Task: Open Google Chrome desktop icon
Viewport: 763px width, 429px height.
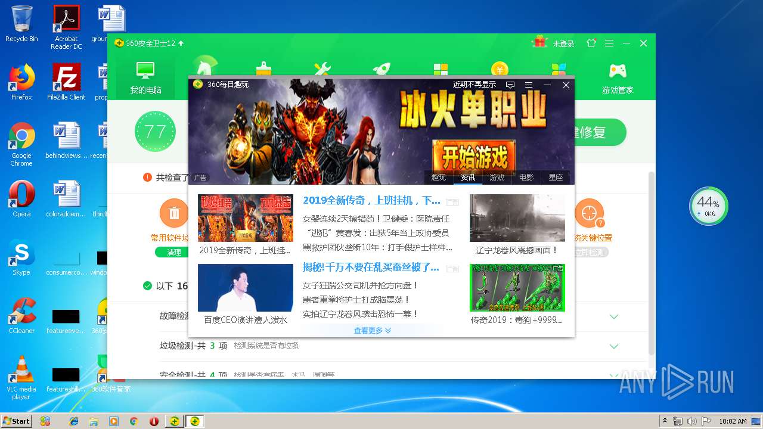Action: click(x=21, y=144)
